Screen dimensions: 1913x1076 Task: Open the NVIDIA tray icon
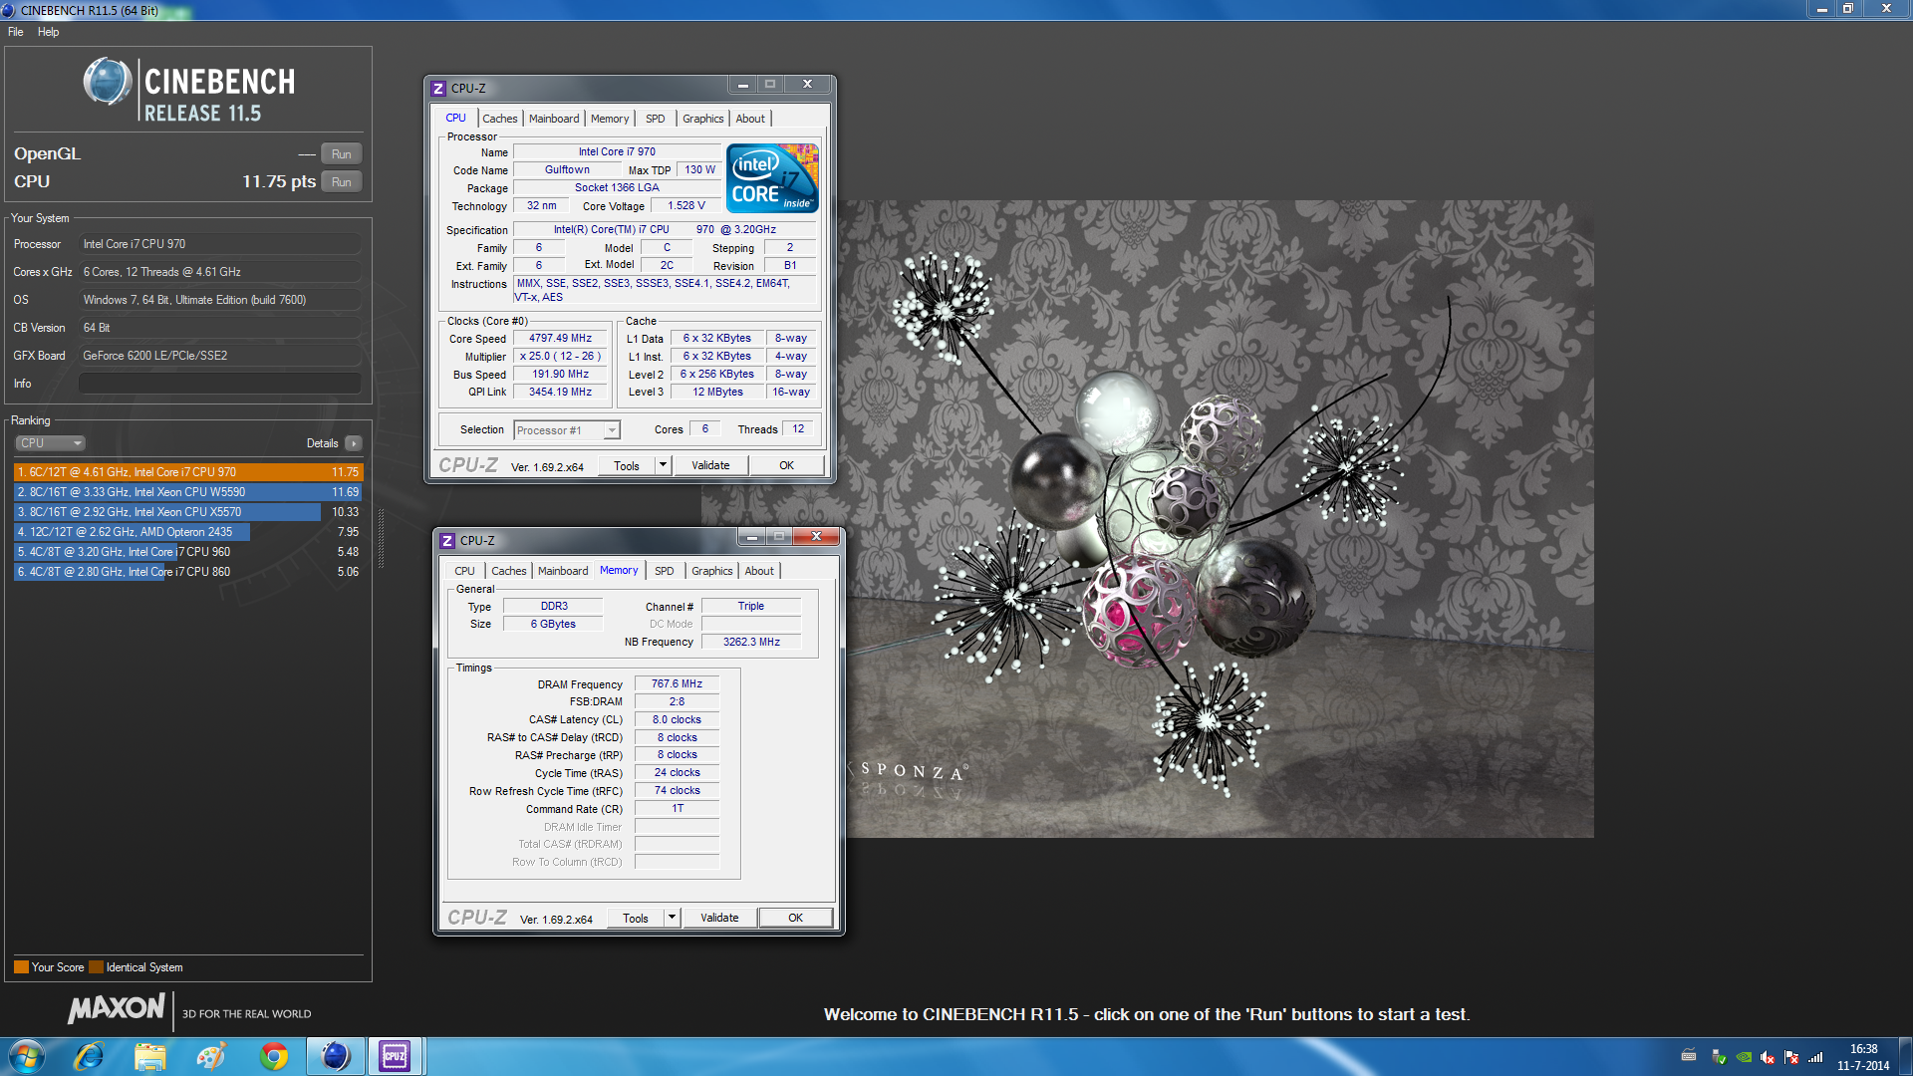[x=1744, y=1057]
